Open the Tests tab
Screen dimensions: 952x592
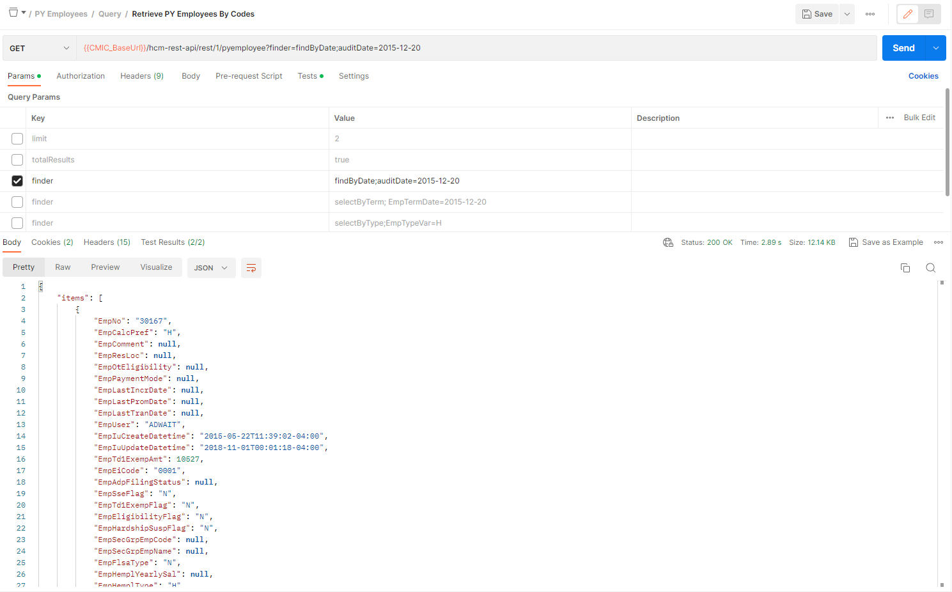[x=310, y=76]
